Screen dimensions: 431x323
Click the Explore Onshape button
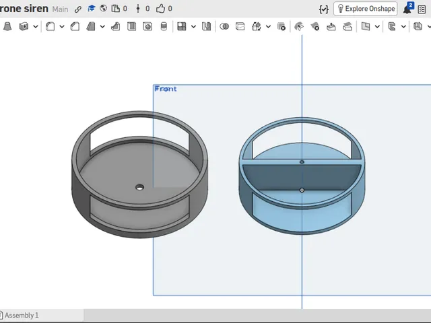[x=366, y=9]
